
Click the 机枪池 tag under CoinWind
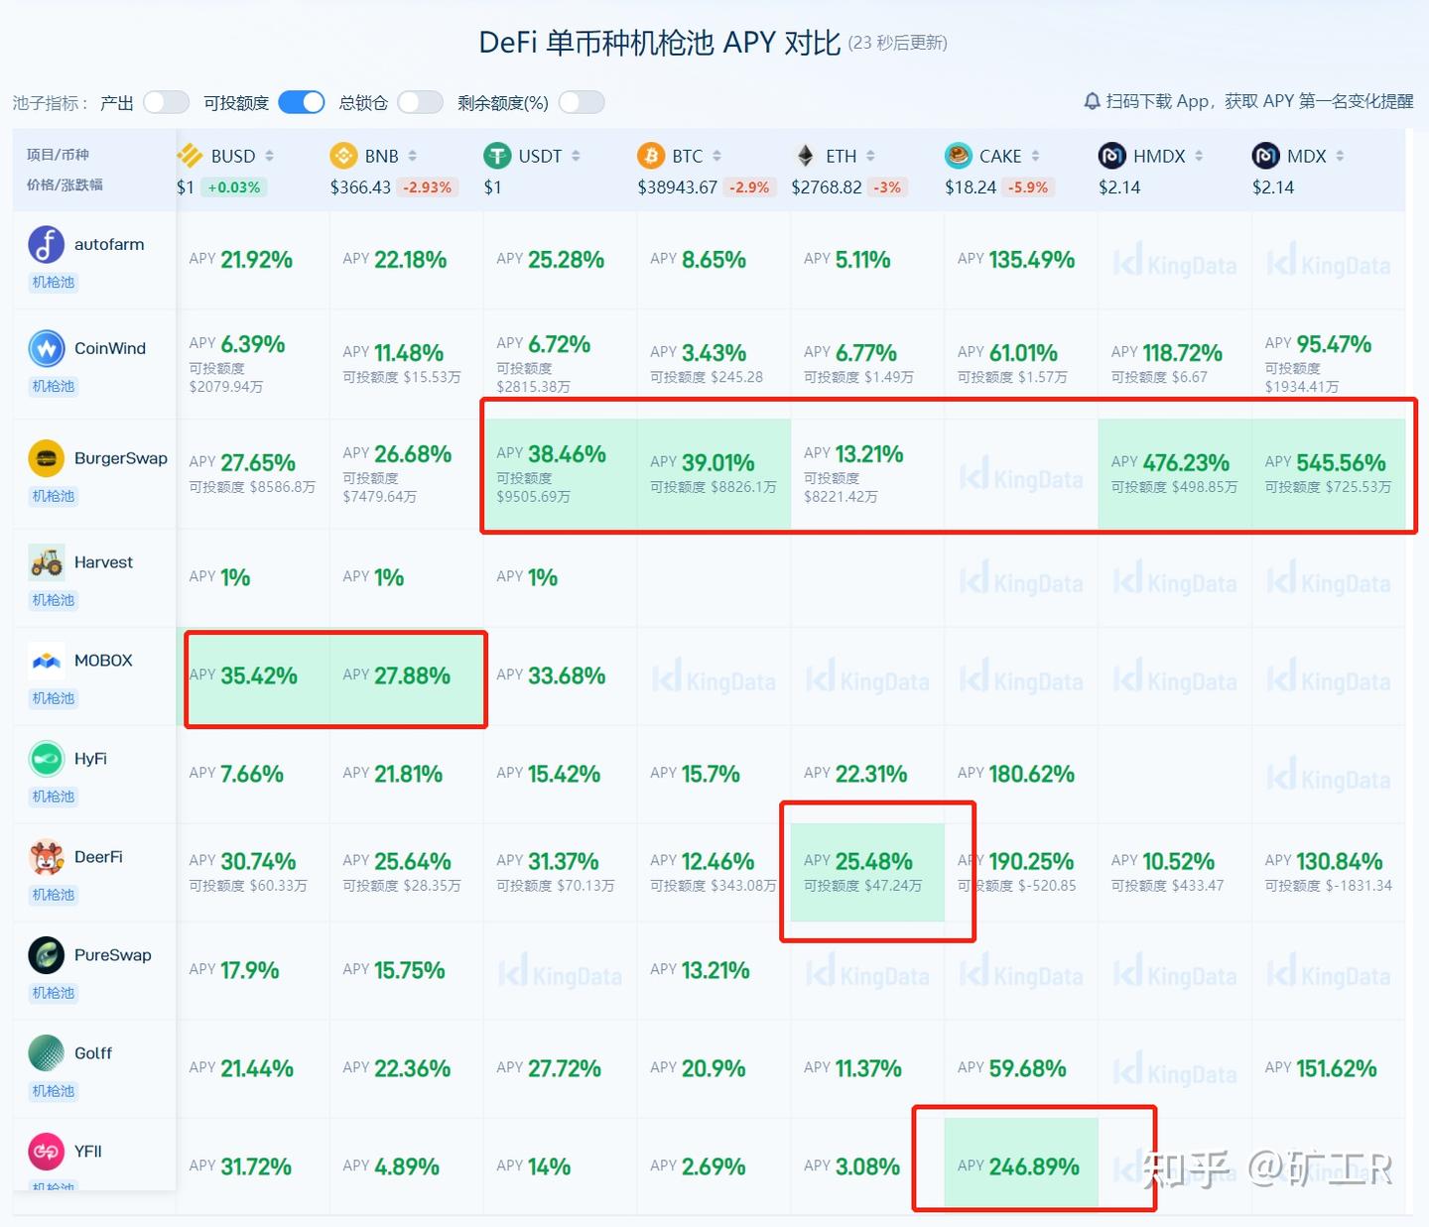pos(54,386)
